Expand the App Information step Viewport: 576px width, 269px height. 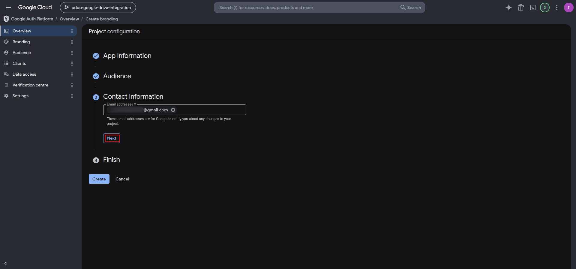(x=127, y=56)
